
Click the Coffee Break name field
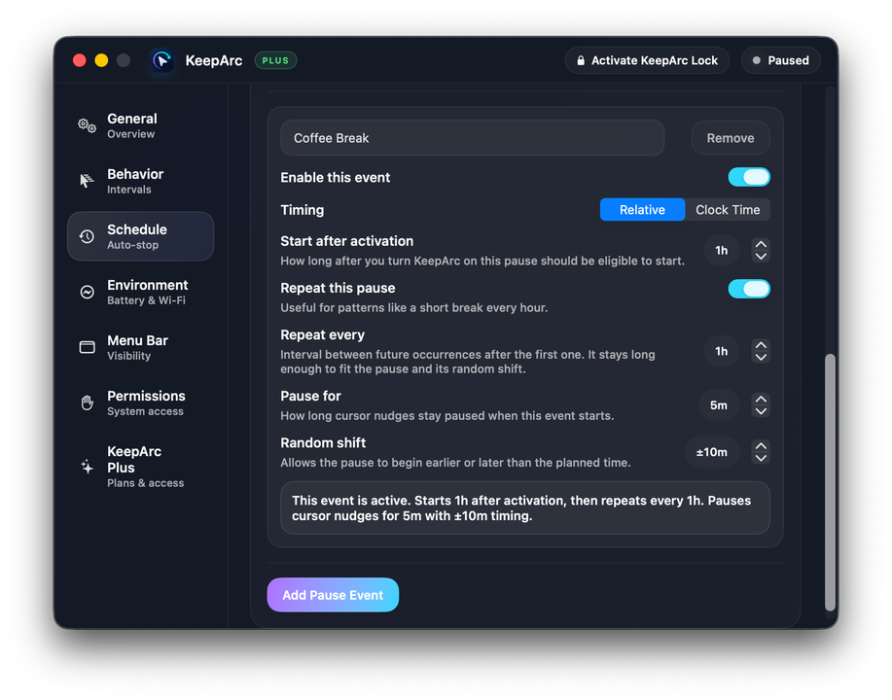click(x=472, y=138)
